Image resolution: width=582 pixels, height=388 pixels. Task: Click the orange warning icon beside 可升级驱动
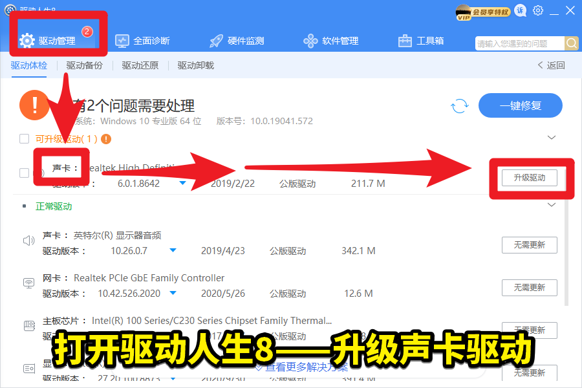point(106,139)
